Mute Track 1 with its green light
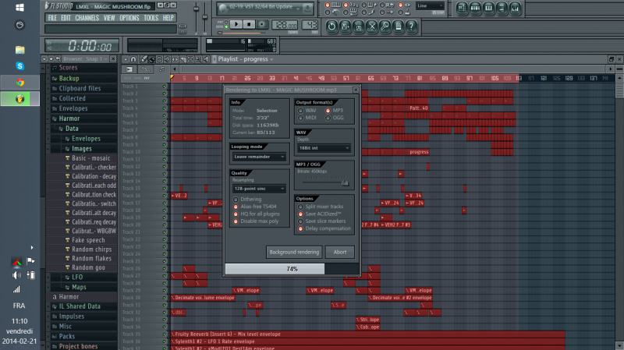 coord(164,87)
